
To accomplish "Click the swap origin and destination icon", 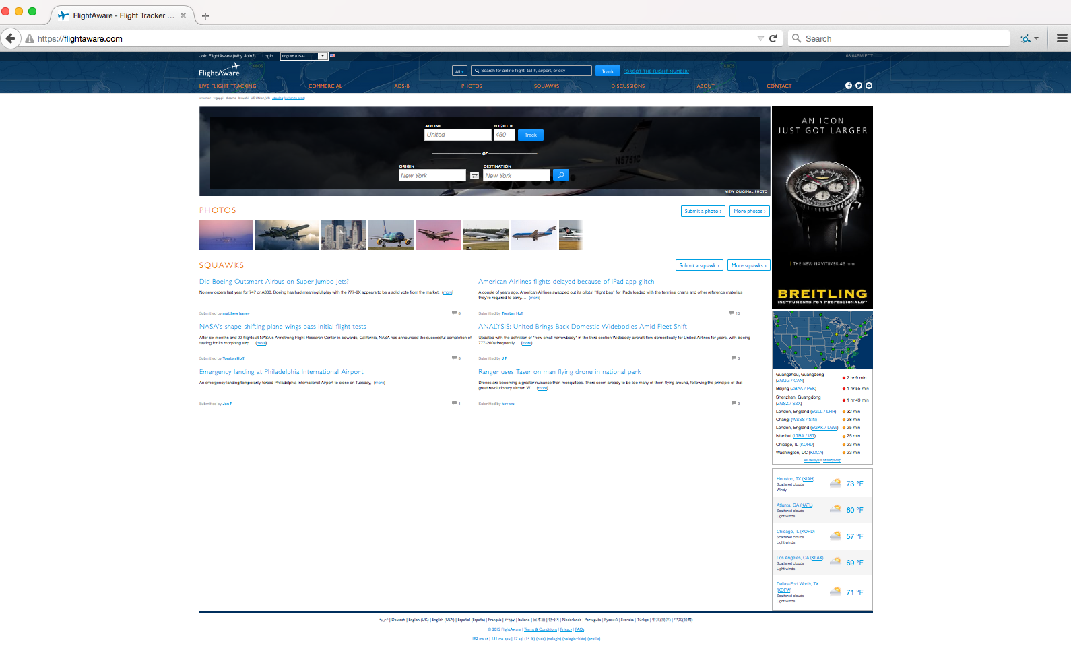I will coord(475,175).
